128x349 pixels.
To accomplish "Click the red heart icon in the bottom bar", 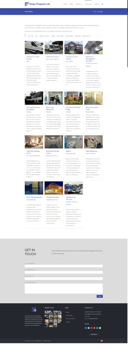I will point(102,341).
